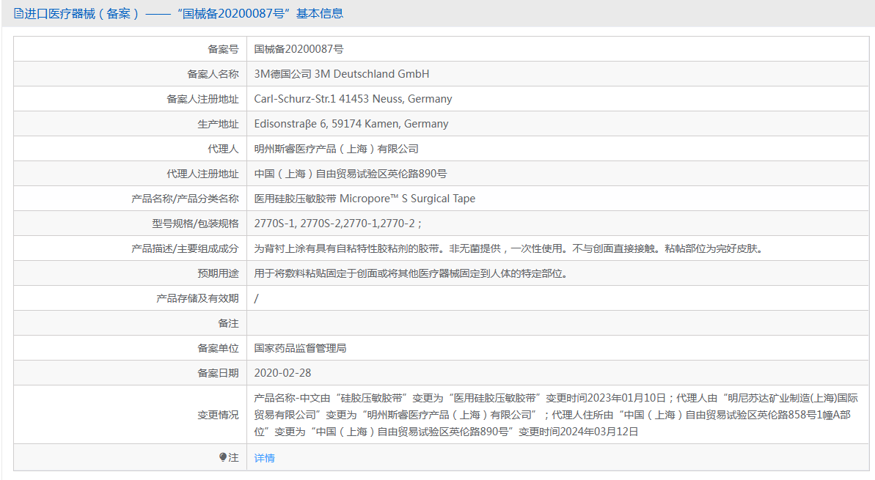Click the 代理人注册地址 label
Image resolution: width=875 pixels, height=480 pixels.
pyautogui.click(x=202, y=174)
